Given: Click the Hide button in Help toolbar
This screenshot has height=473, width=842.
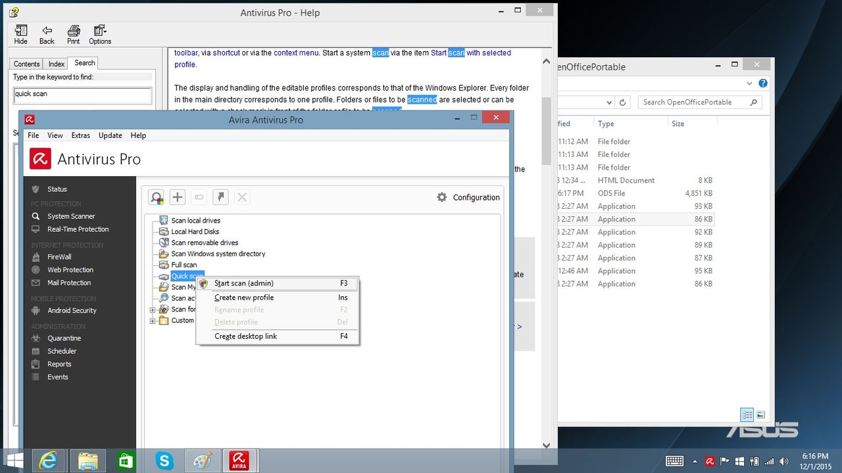Looking at the screenshot, I should 21,35.
